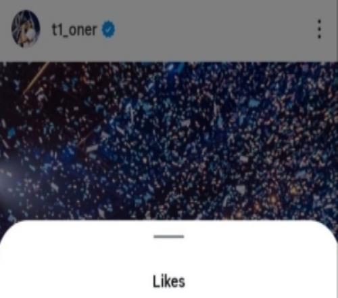Click the Likes title on the bottom sheet
338x298 pixels.
169,281
